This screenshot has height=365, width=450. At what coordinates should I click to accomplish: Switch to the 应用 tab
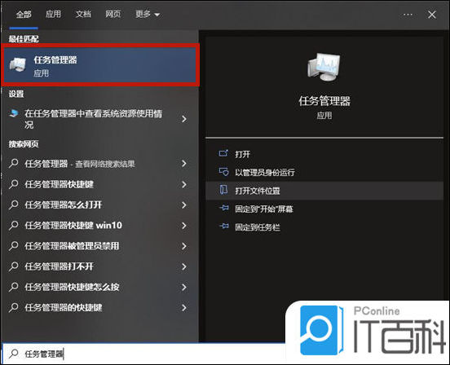pyautogui.click(x=53, y=14)
